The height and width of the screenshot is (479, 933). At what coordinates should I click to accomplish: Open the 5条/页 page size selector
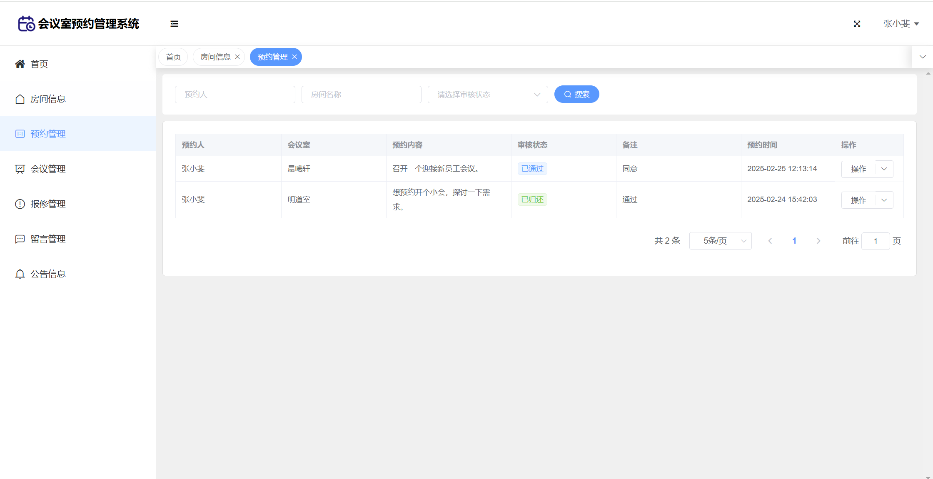[720, 241]
